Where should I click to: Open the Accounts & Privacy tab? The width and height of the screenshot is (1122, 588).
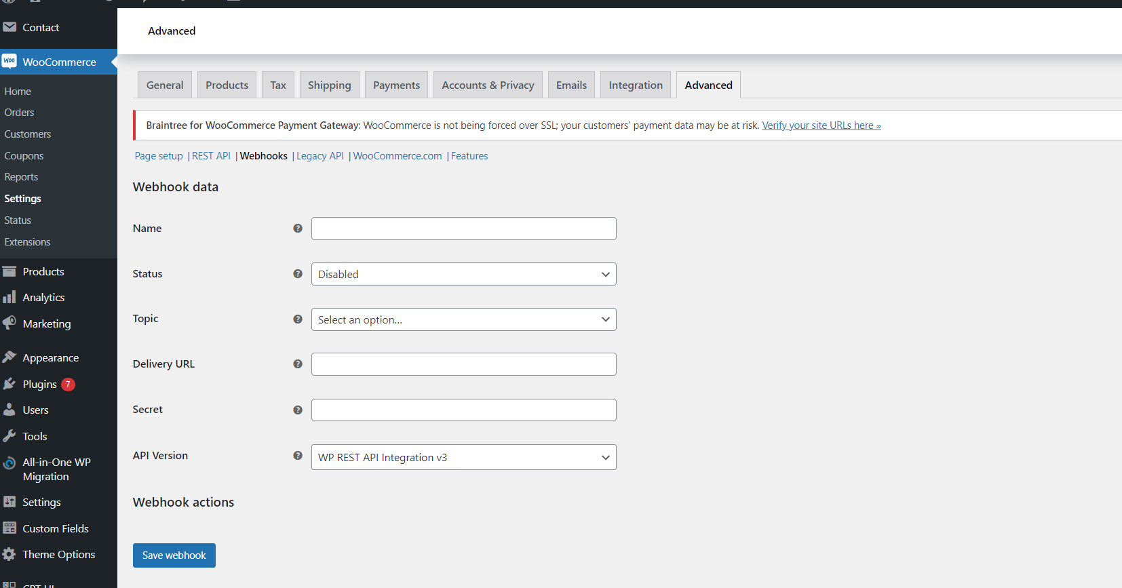coord(488,85)
